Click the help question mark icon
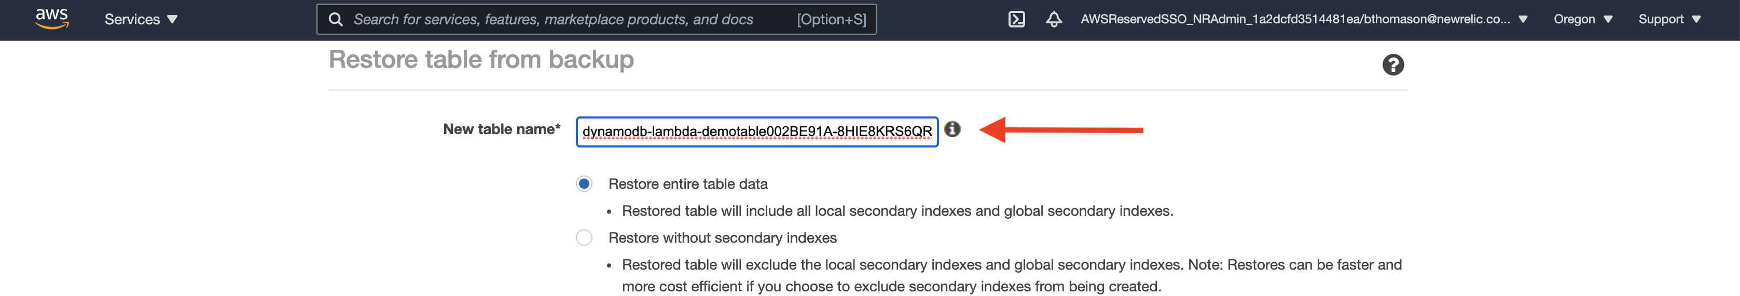Screen dimensions: 1740x296 tap(1393, 65)
